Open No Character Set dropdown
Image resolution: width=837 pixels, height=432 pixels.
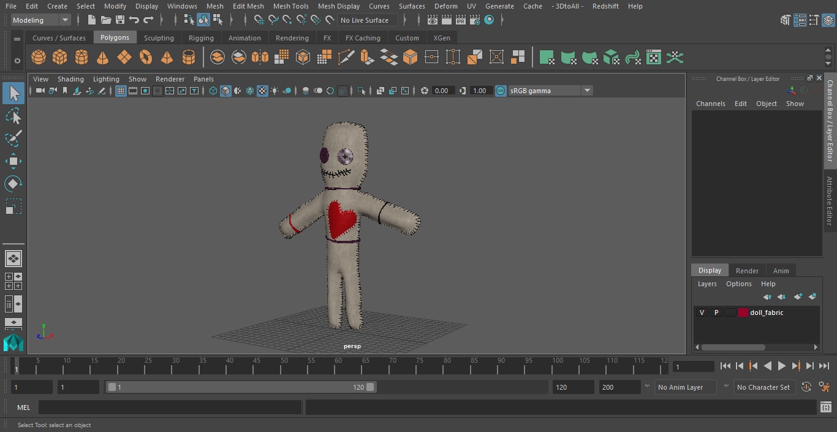[x=763, y=387]
